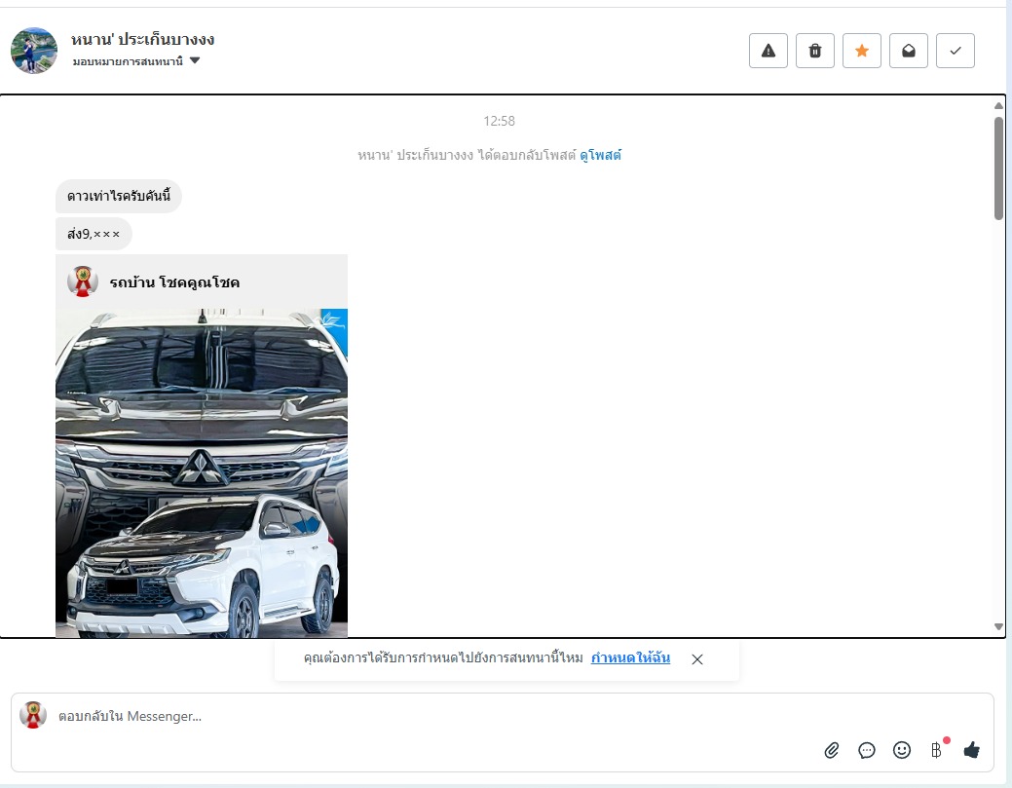The width and height of the screenshot is (1012, 788).
Task: Mark the conversation as spam (warning icon)
Action: (x=768, y=51)
